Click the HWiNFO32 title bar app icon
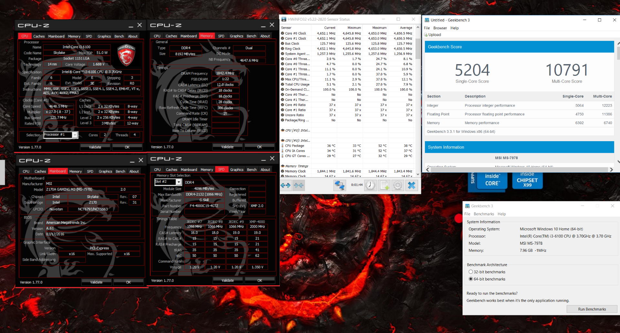 click(x=284, y=19)
